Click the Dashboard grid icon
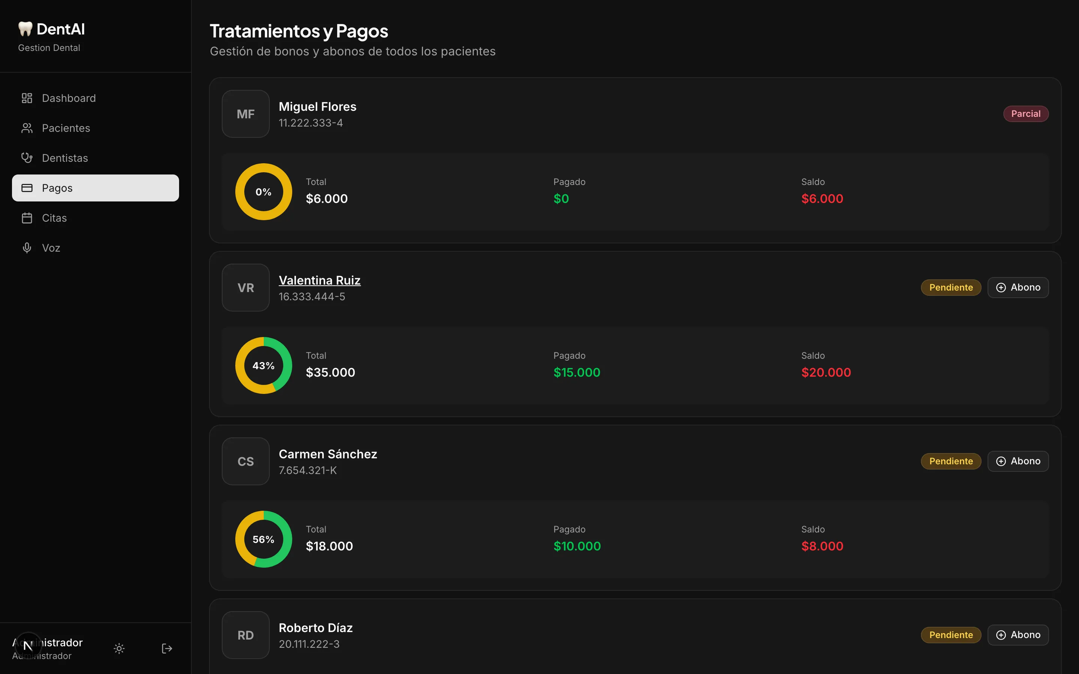Screen dimensions: 1079x674 (27, 98)
